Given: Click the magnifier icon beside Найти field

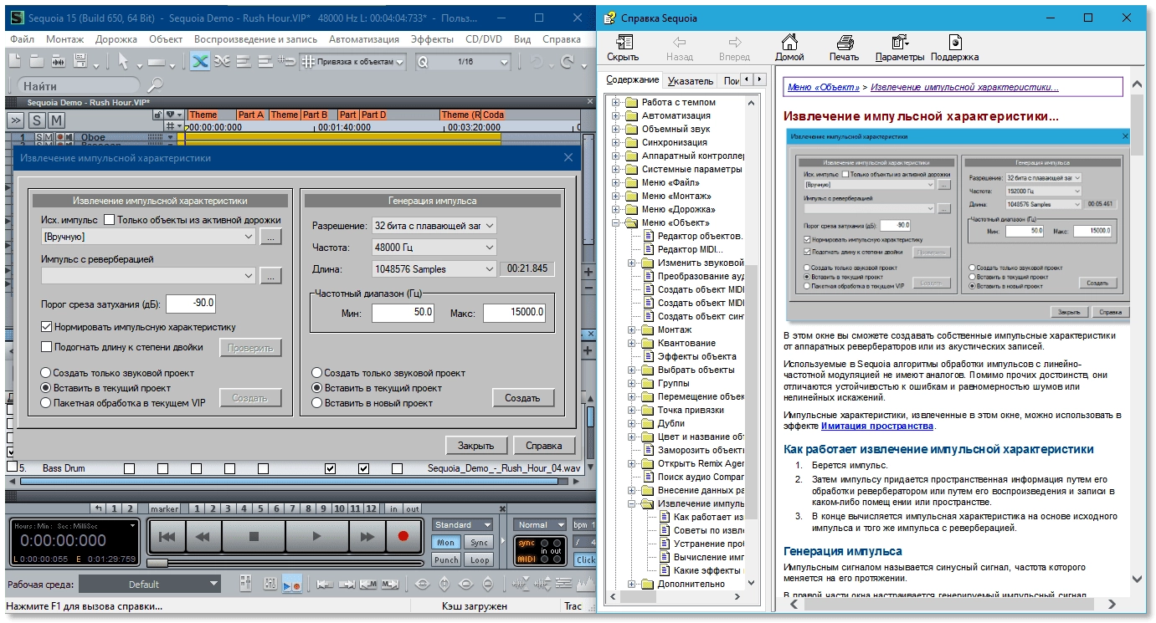Looking at the screenshot, I should pyautogui.click(x=155, y=85).
